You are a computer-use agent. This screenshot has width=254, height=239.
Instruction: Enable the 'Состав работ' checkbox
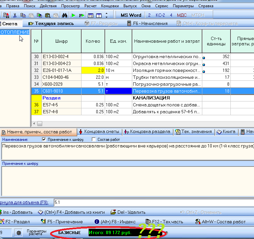tap(94, 140)
